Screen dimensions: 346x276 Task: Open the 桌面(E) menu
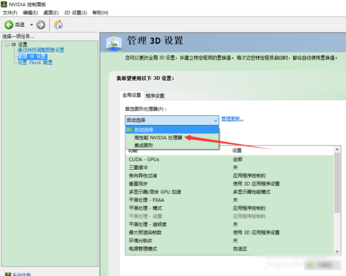(x=51, y=12)
